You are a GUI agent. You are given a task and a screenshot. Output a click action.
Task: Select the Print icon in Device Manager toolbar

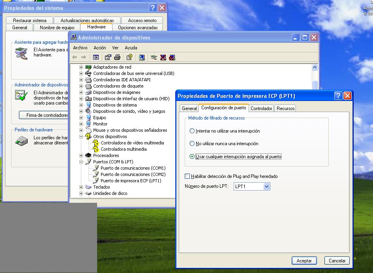pyautogui.click(x=117, y=57)
